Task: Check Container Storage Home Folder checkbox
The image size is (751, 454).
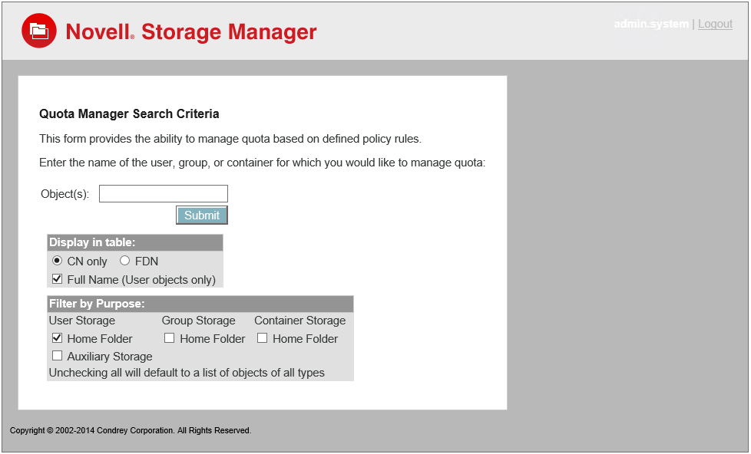Action: point(262,338)
